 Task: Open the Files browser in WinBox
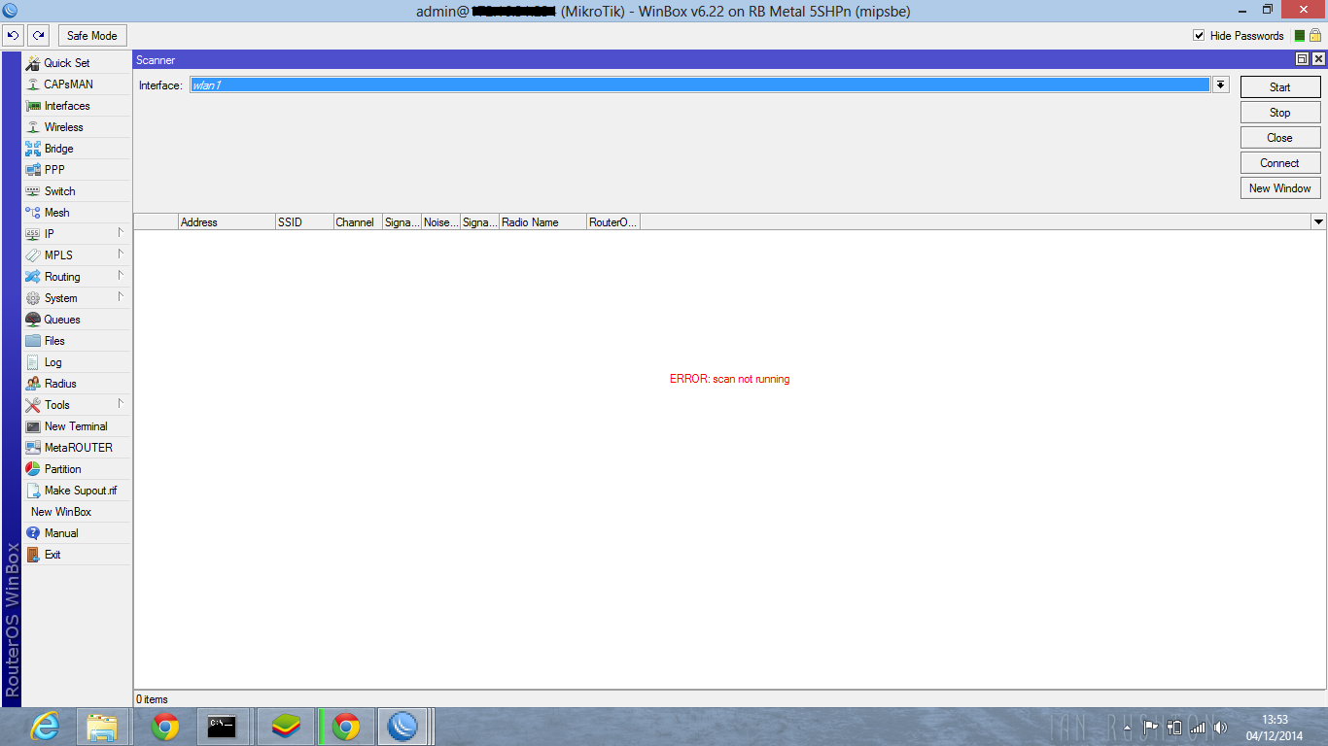pyautogui.click(x=76, y=341)
